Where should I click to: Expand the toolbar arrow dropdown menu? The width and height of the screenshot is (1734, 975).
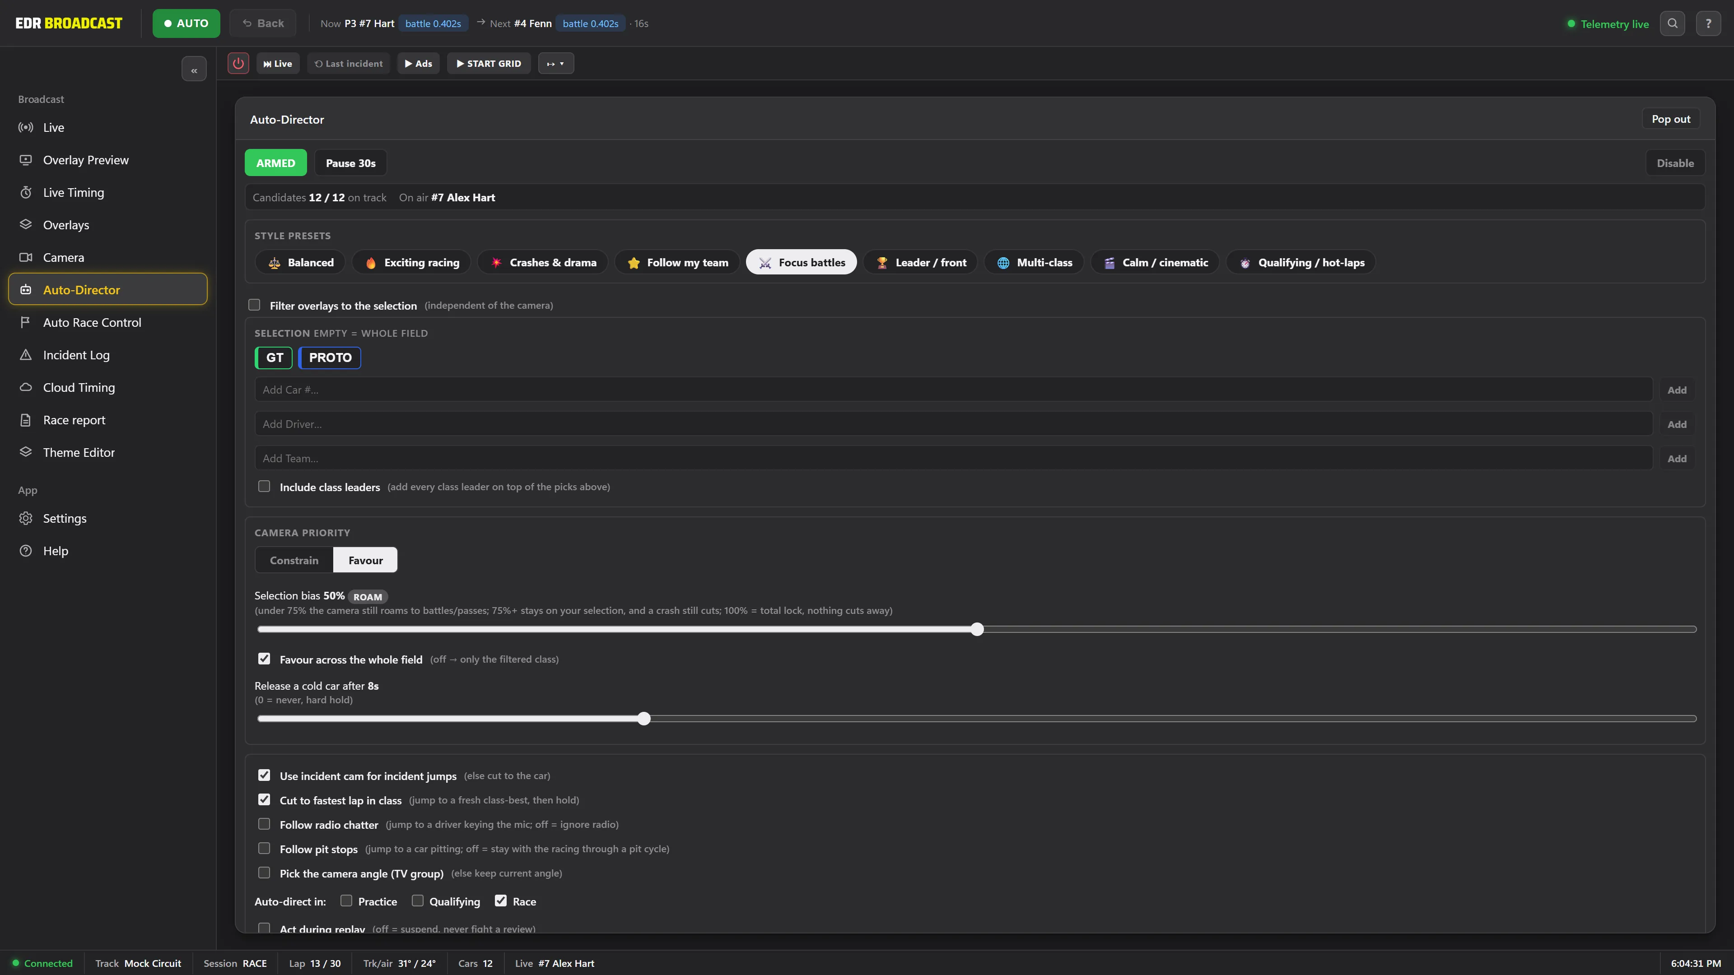[x=556, y=63]
